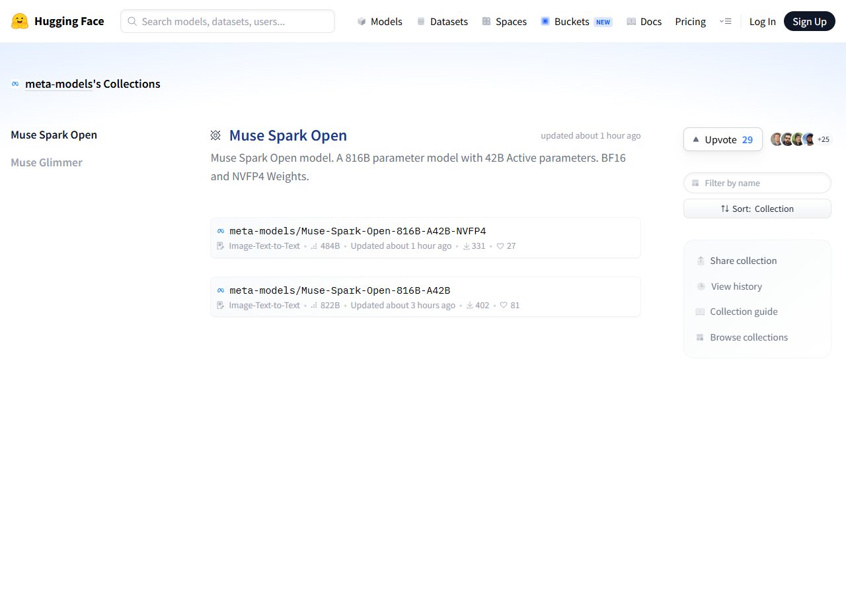
Task: Click the Filter by name field
Action: click(x=757, y=183)
